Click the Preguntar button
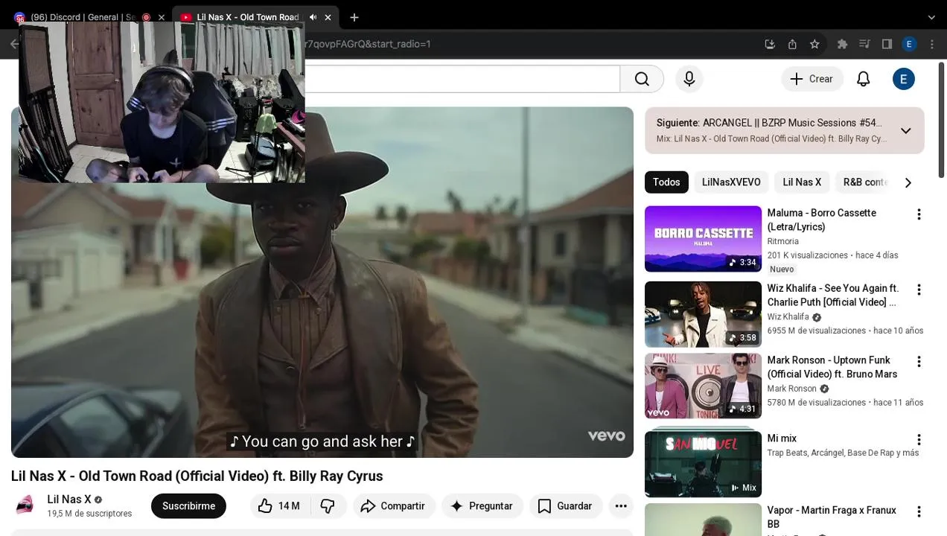The height and width of the screenshot is (536, 947). [x=482, y=506]
